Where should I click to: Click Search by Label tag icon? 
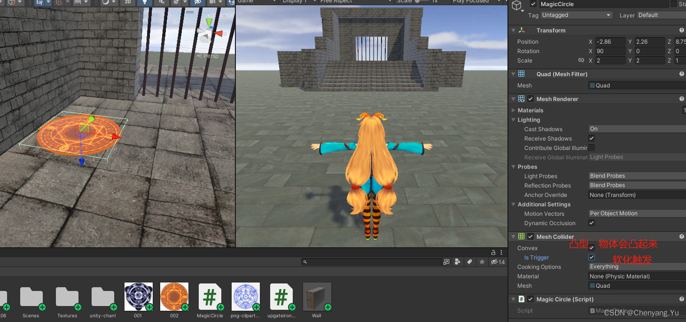[x=469, y=262]
